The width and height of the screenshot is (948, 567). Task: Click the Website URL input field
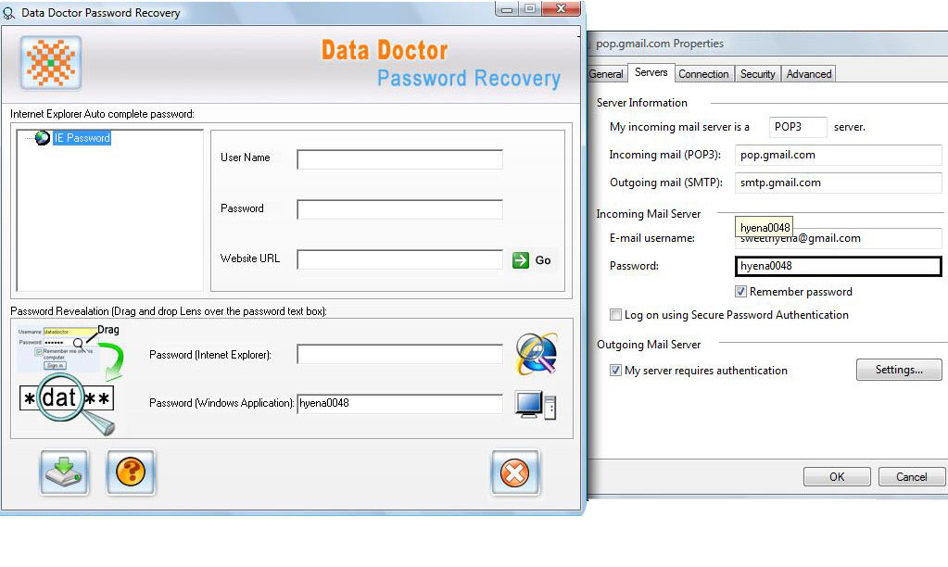click(x=399, y=259)
